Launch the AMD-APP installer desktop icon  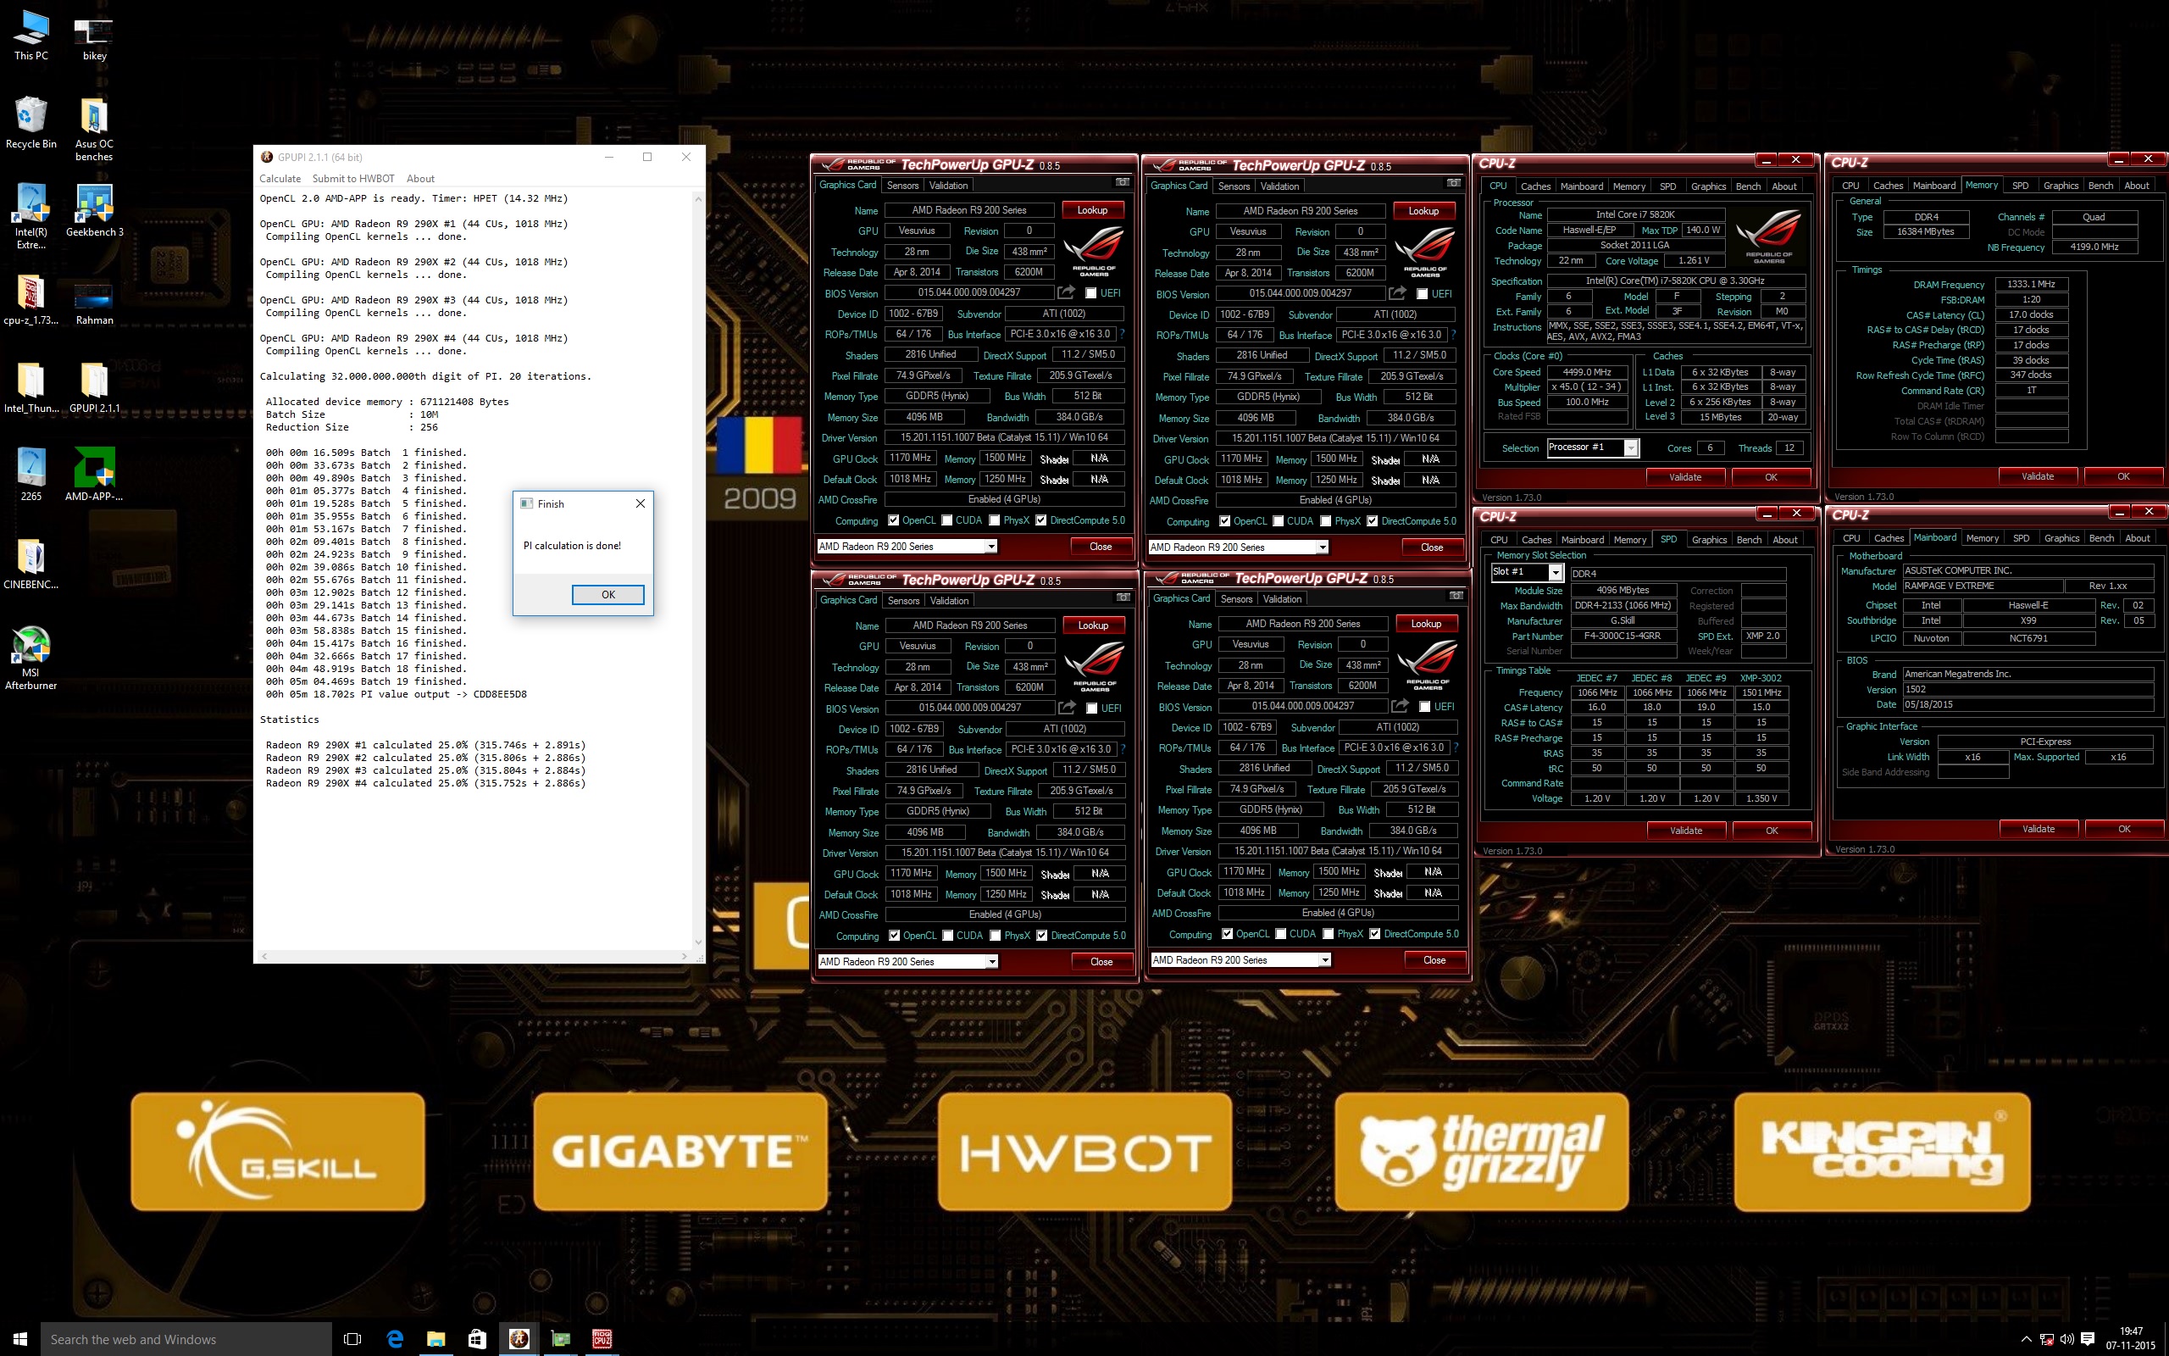tap(94, 475)
